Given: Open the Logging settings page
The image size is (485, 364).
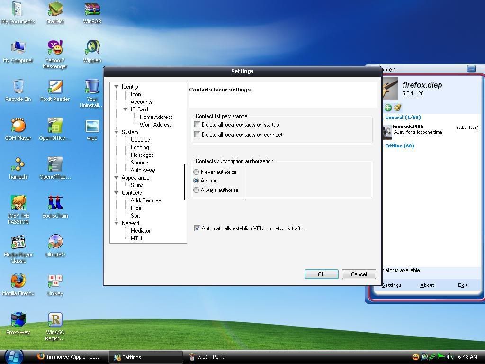Looking at the screenshot, I should [x=140, y=147].
